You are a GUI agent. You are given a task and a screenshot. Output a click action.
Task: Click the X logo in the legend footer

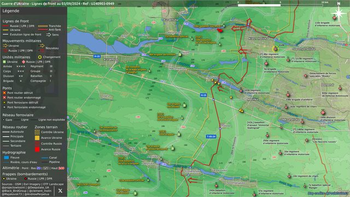(x=60, y=191)
